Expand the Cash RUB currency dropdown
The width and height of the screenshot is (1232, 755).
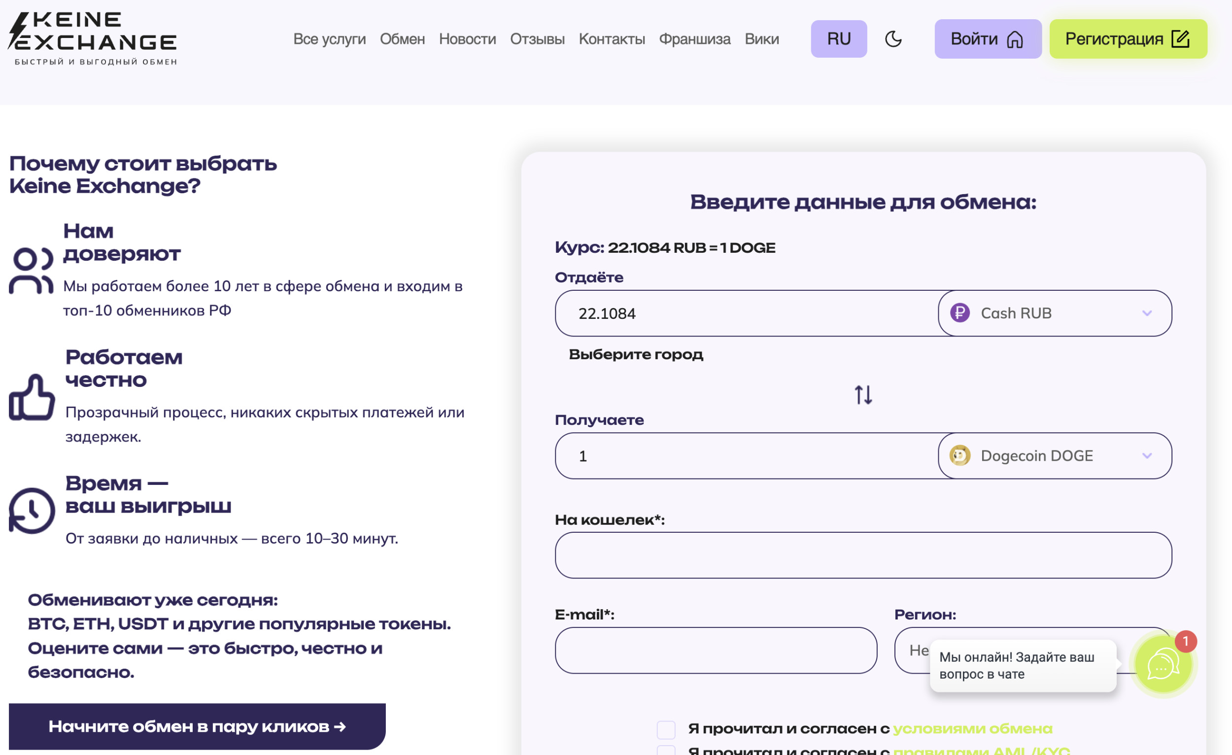1147,313
